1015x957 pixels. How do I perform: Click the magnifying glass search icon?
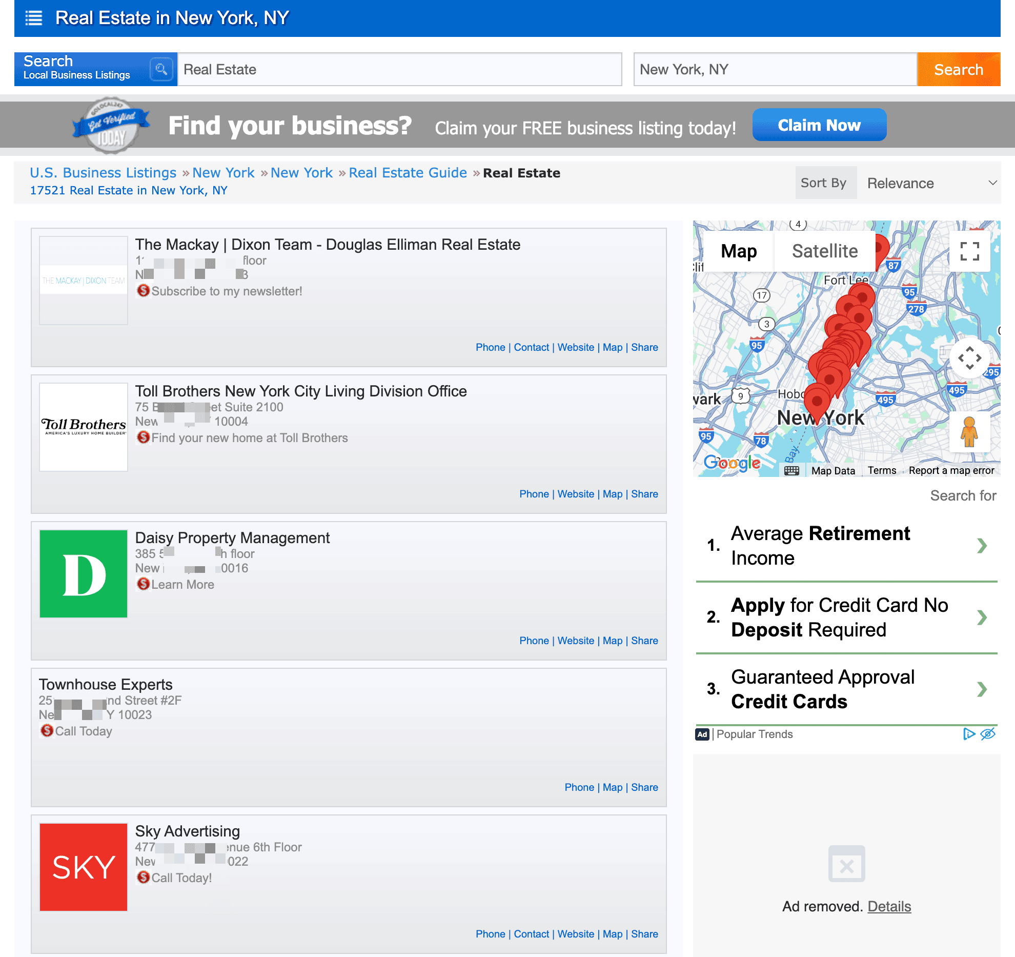tap(161, 69)
